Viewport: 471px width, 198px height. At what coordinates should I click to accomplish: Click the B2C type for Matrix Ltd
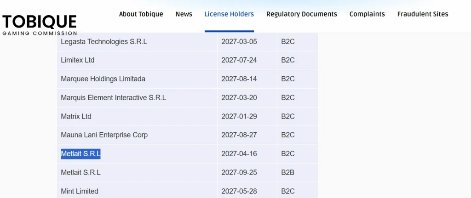click(288, 116)
